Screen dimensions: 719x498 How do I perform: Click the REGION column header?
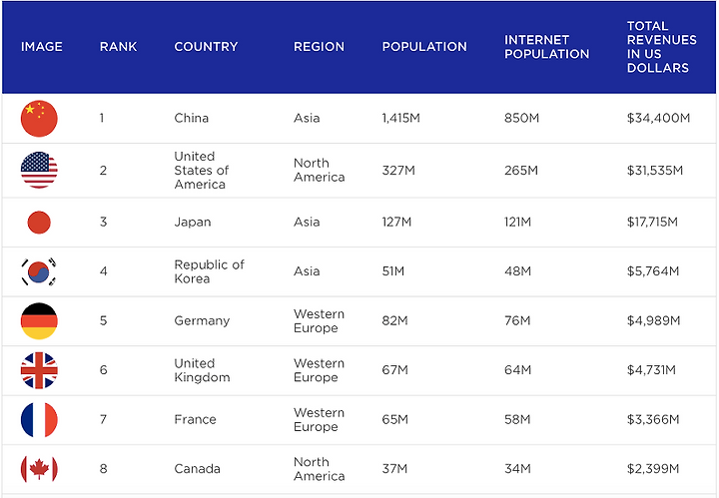click(319, 47)
